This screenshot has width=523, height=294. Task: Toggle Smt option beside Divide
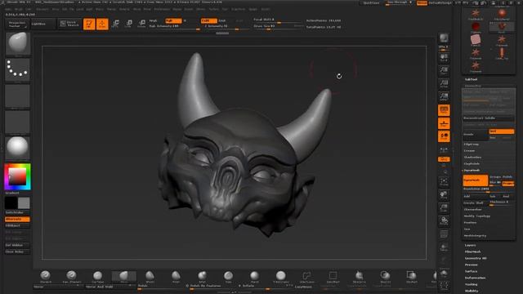[501, 131]
